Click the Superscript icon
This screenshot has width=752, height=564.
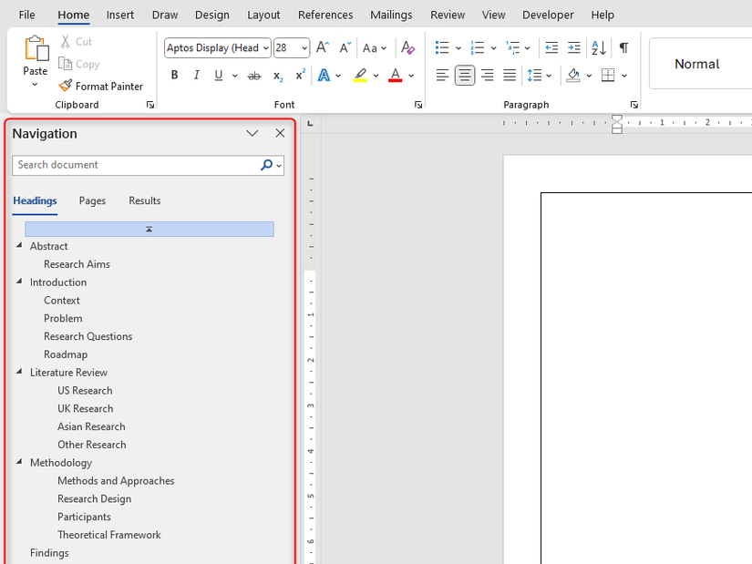point(298,75)
